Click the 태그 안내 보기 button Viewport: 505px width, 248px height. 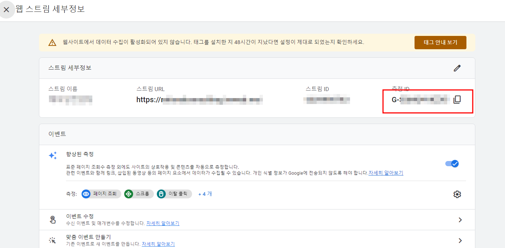(x=440, y=42)
